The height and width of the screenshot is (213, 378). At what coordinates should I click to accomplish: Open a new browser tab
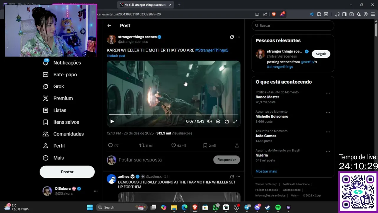pyautogui.click(x=179, y=5)
